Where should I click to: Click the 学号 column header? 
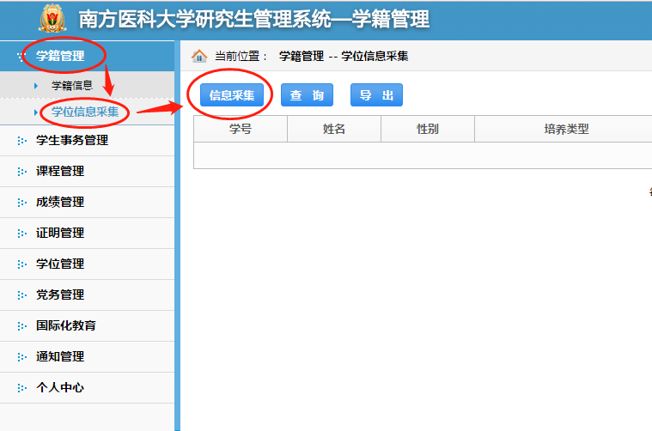pyautogui.click(x=241, y=129)
